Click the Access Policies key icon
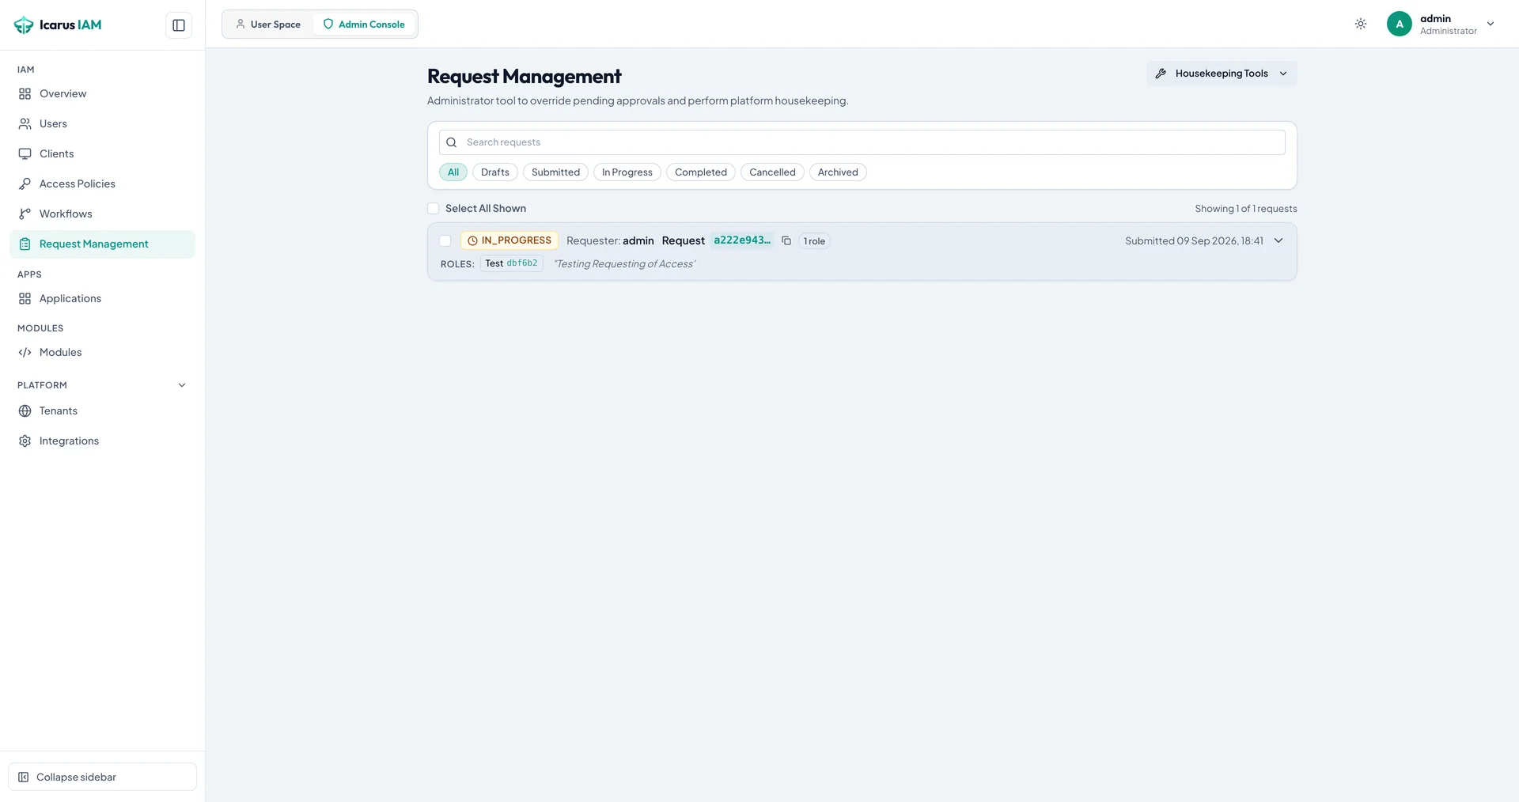1519x802 pixels. [25, 183]
